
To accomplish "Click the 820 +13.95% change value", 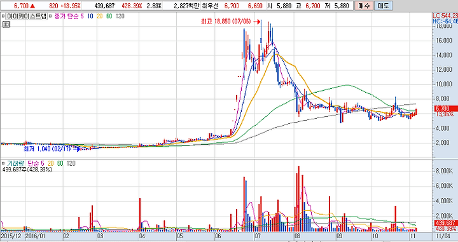I will pyautogui.click(x=65, y=6).
